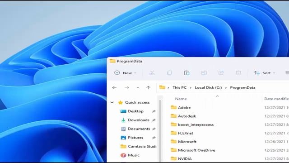Open recent locations chevron dropdown
Screen dimensions: 289x163
click(138, 87)
